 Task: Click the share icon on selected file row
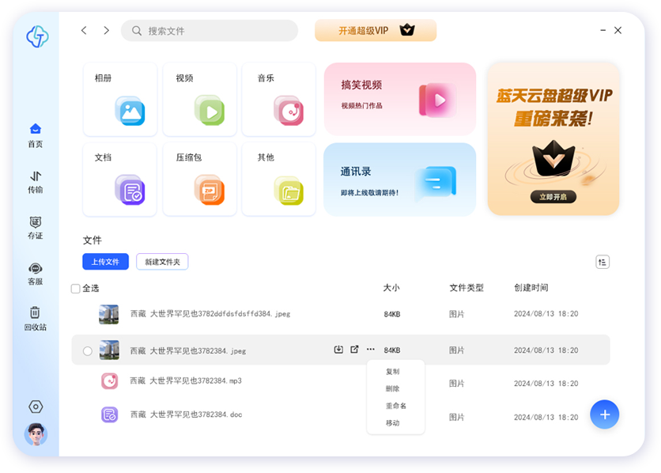click(354, 350)
